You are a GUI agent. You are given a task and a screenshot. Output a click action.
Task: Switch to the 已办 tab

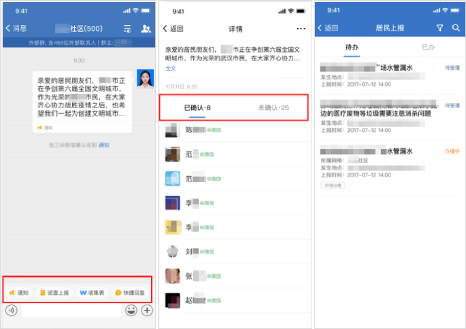click(x=429, y=48)
